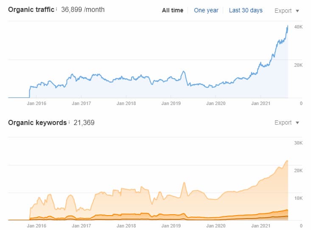This screenshot has width=311, height=230.
Task: Click the 36,899 /month traffic value
Action: (x=83, y=9)
